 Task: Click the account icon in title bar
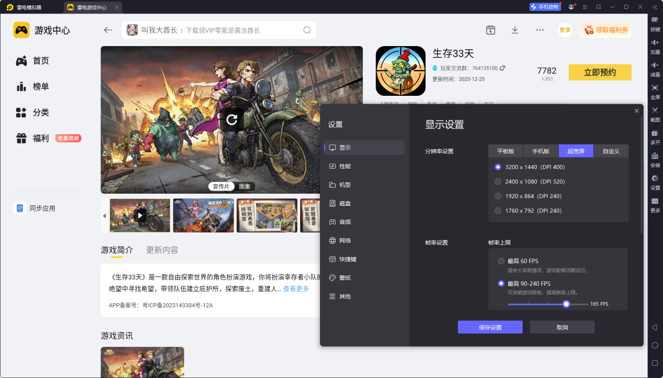(571, 7)
